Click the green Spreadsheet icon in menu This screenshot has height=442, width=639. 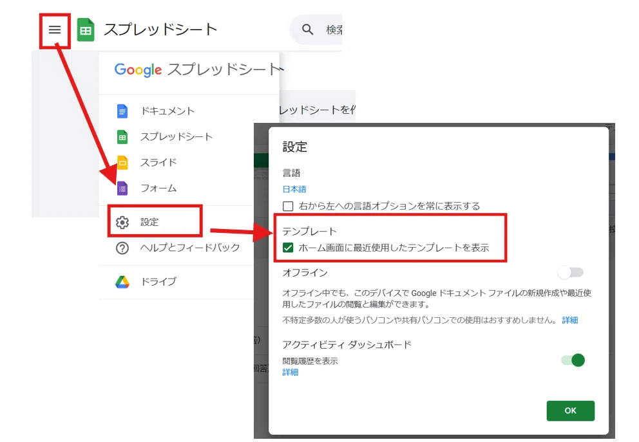point(122,137)
